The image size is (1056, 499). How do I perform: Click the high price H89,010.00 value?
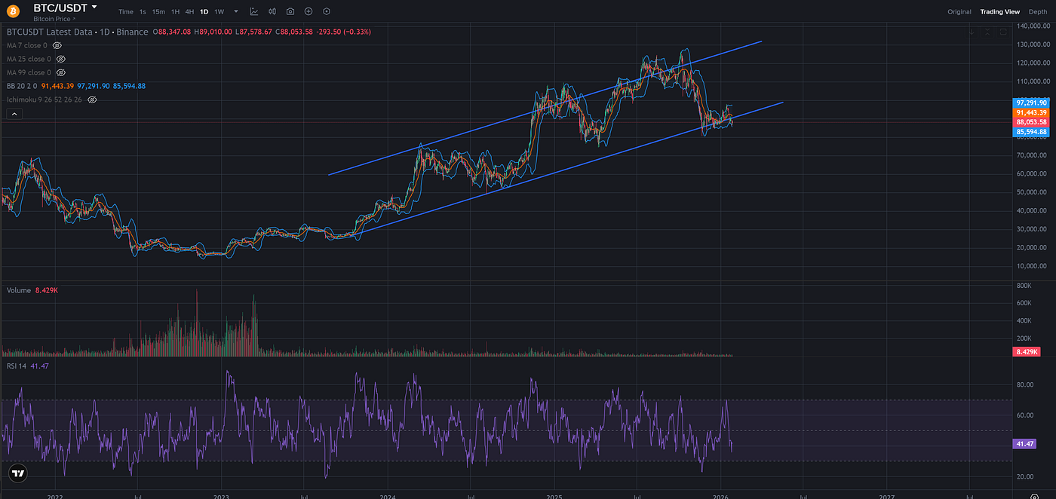213,32
